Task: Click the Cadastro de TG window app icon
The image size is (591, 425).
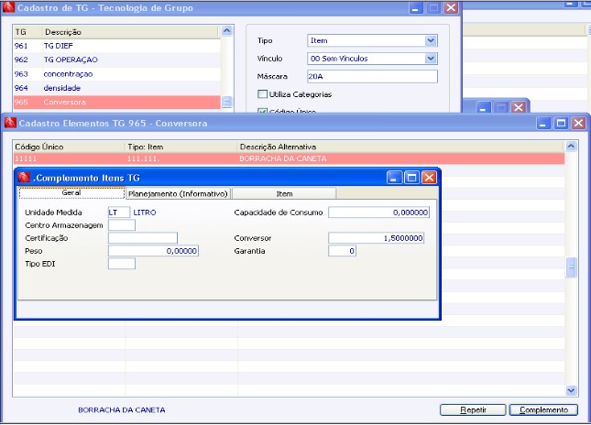Action: pos(8,7)
